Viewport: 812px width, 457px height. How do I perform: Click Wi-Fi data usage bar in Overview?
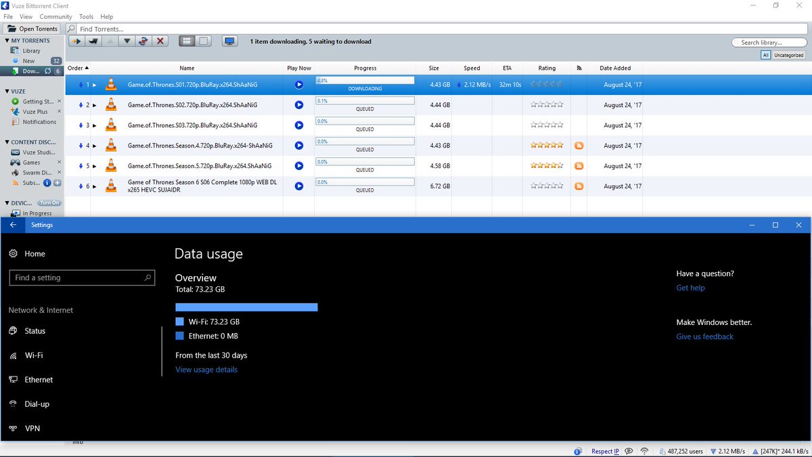(x=246, y=307)
